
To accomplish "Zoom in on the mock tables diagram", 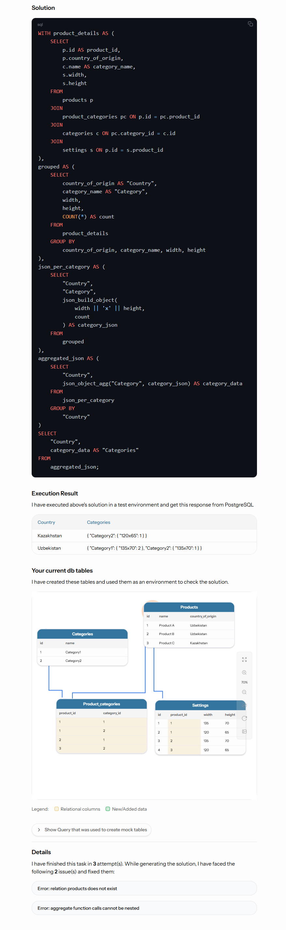I will click(x=244, y=672).
